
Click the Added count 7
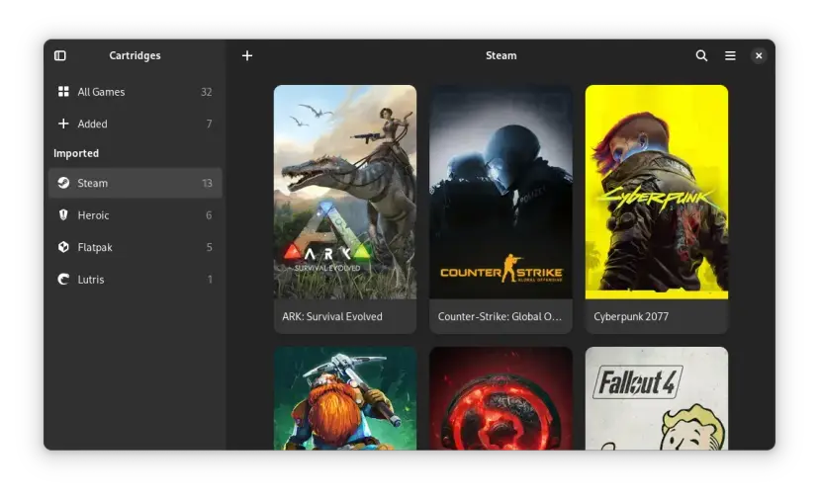pyautogui.click(x=210, y=124)
